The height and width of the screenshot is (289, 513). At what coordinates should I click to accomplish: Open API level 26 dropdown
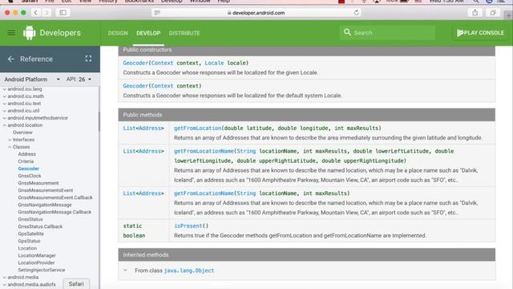(79, 79)
